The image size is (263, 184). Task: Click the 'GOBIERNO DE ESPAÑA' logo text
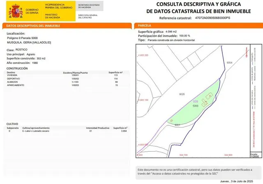tap(32, 11)
